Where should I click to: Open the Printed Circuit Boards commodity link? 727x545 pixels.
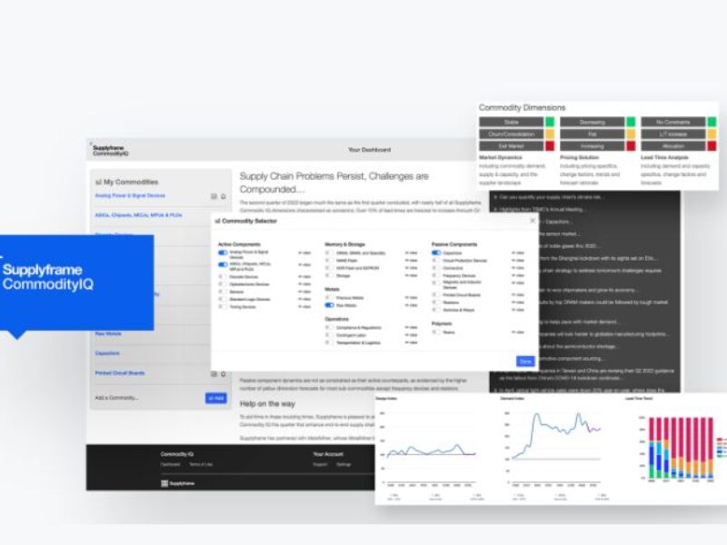pos(120,372)
